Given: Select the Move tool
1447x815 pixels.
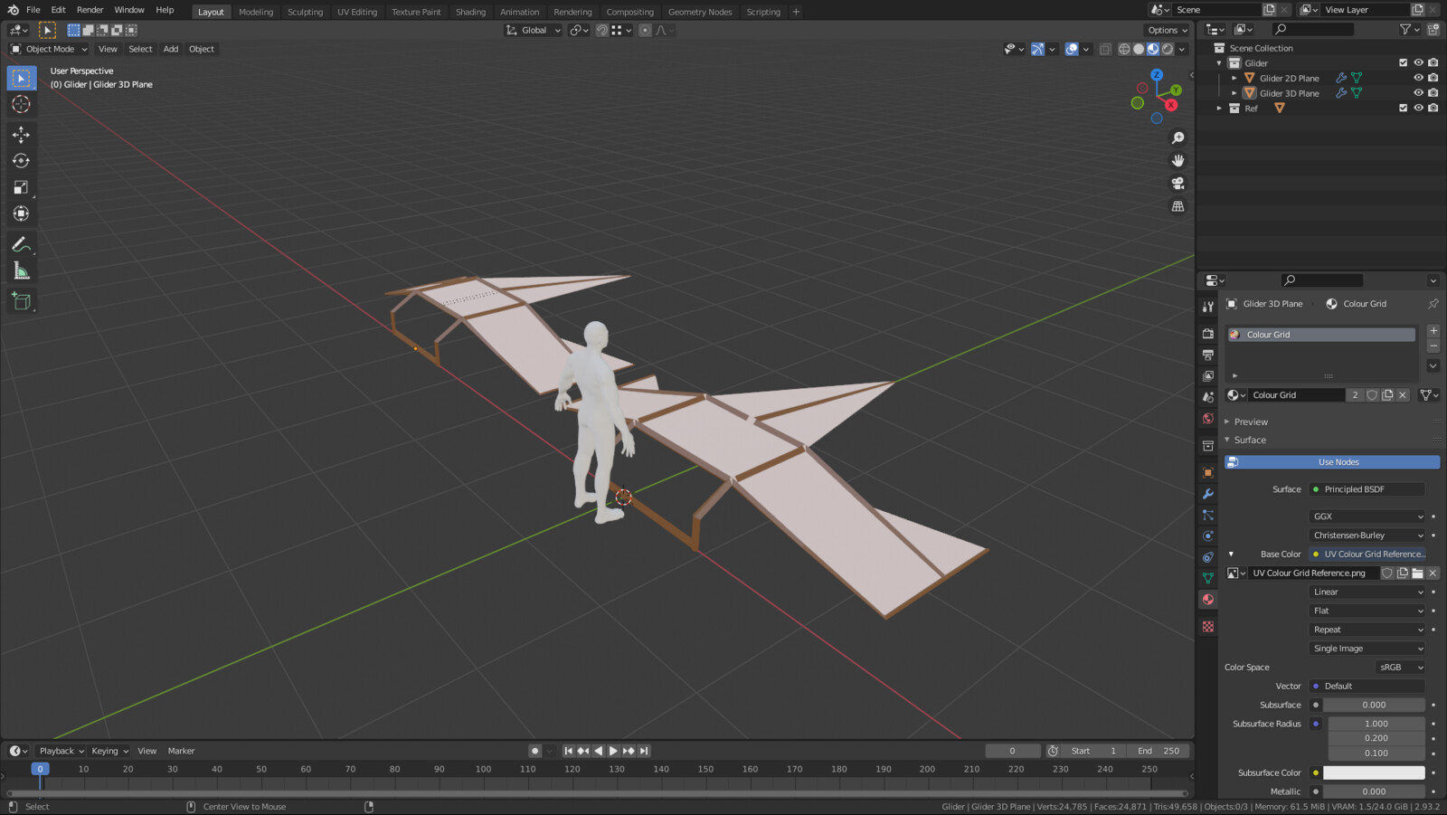Looking at the screenshot, I should coord(22,135).
